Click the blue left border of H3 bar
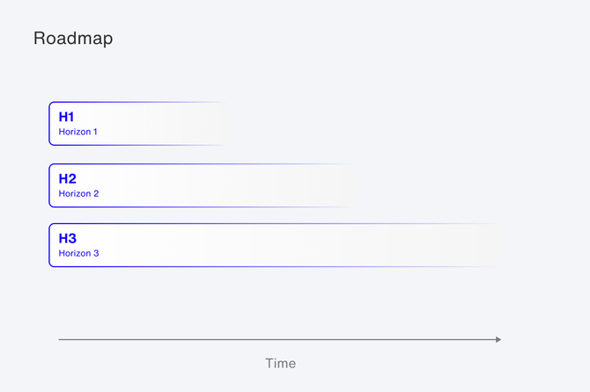This screenshot has height=392, width=590. 49,245
